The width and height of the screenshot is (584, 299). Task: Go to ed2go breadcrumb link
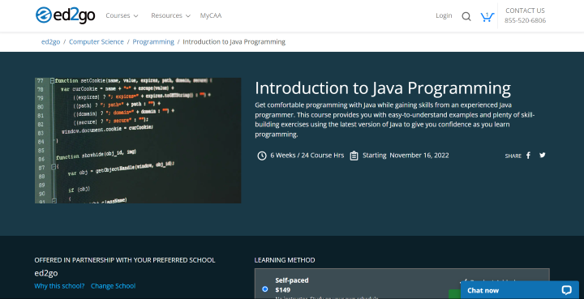50,41
